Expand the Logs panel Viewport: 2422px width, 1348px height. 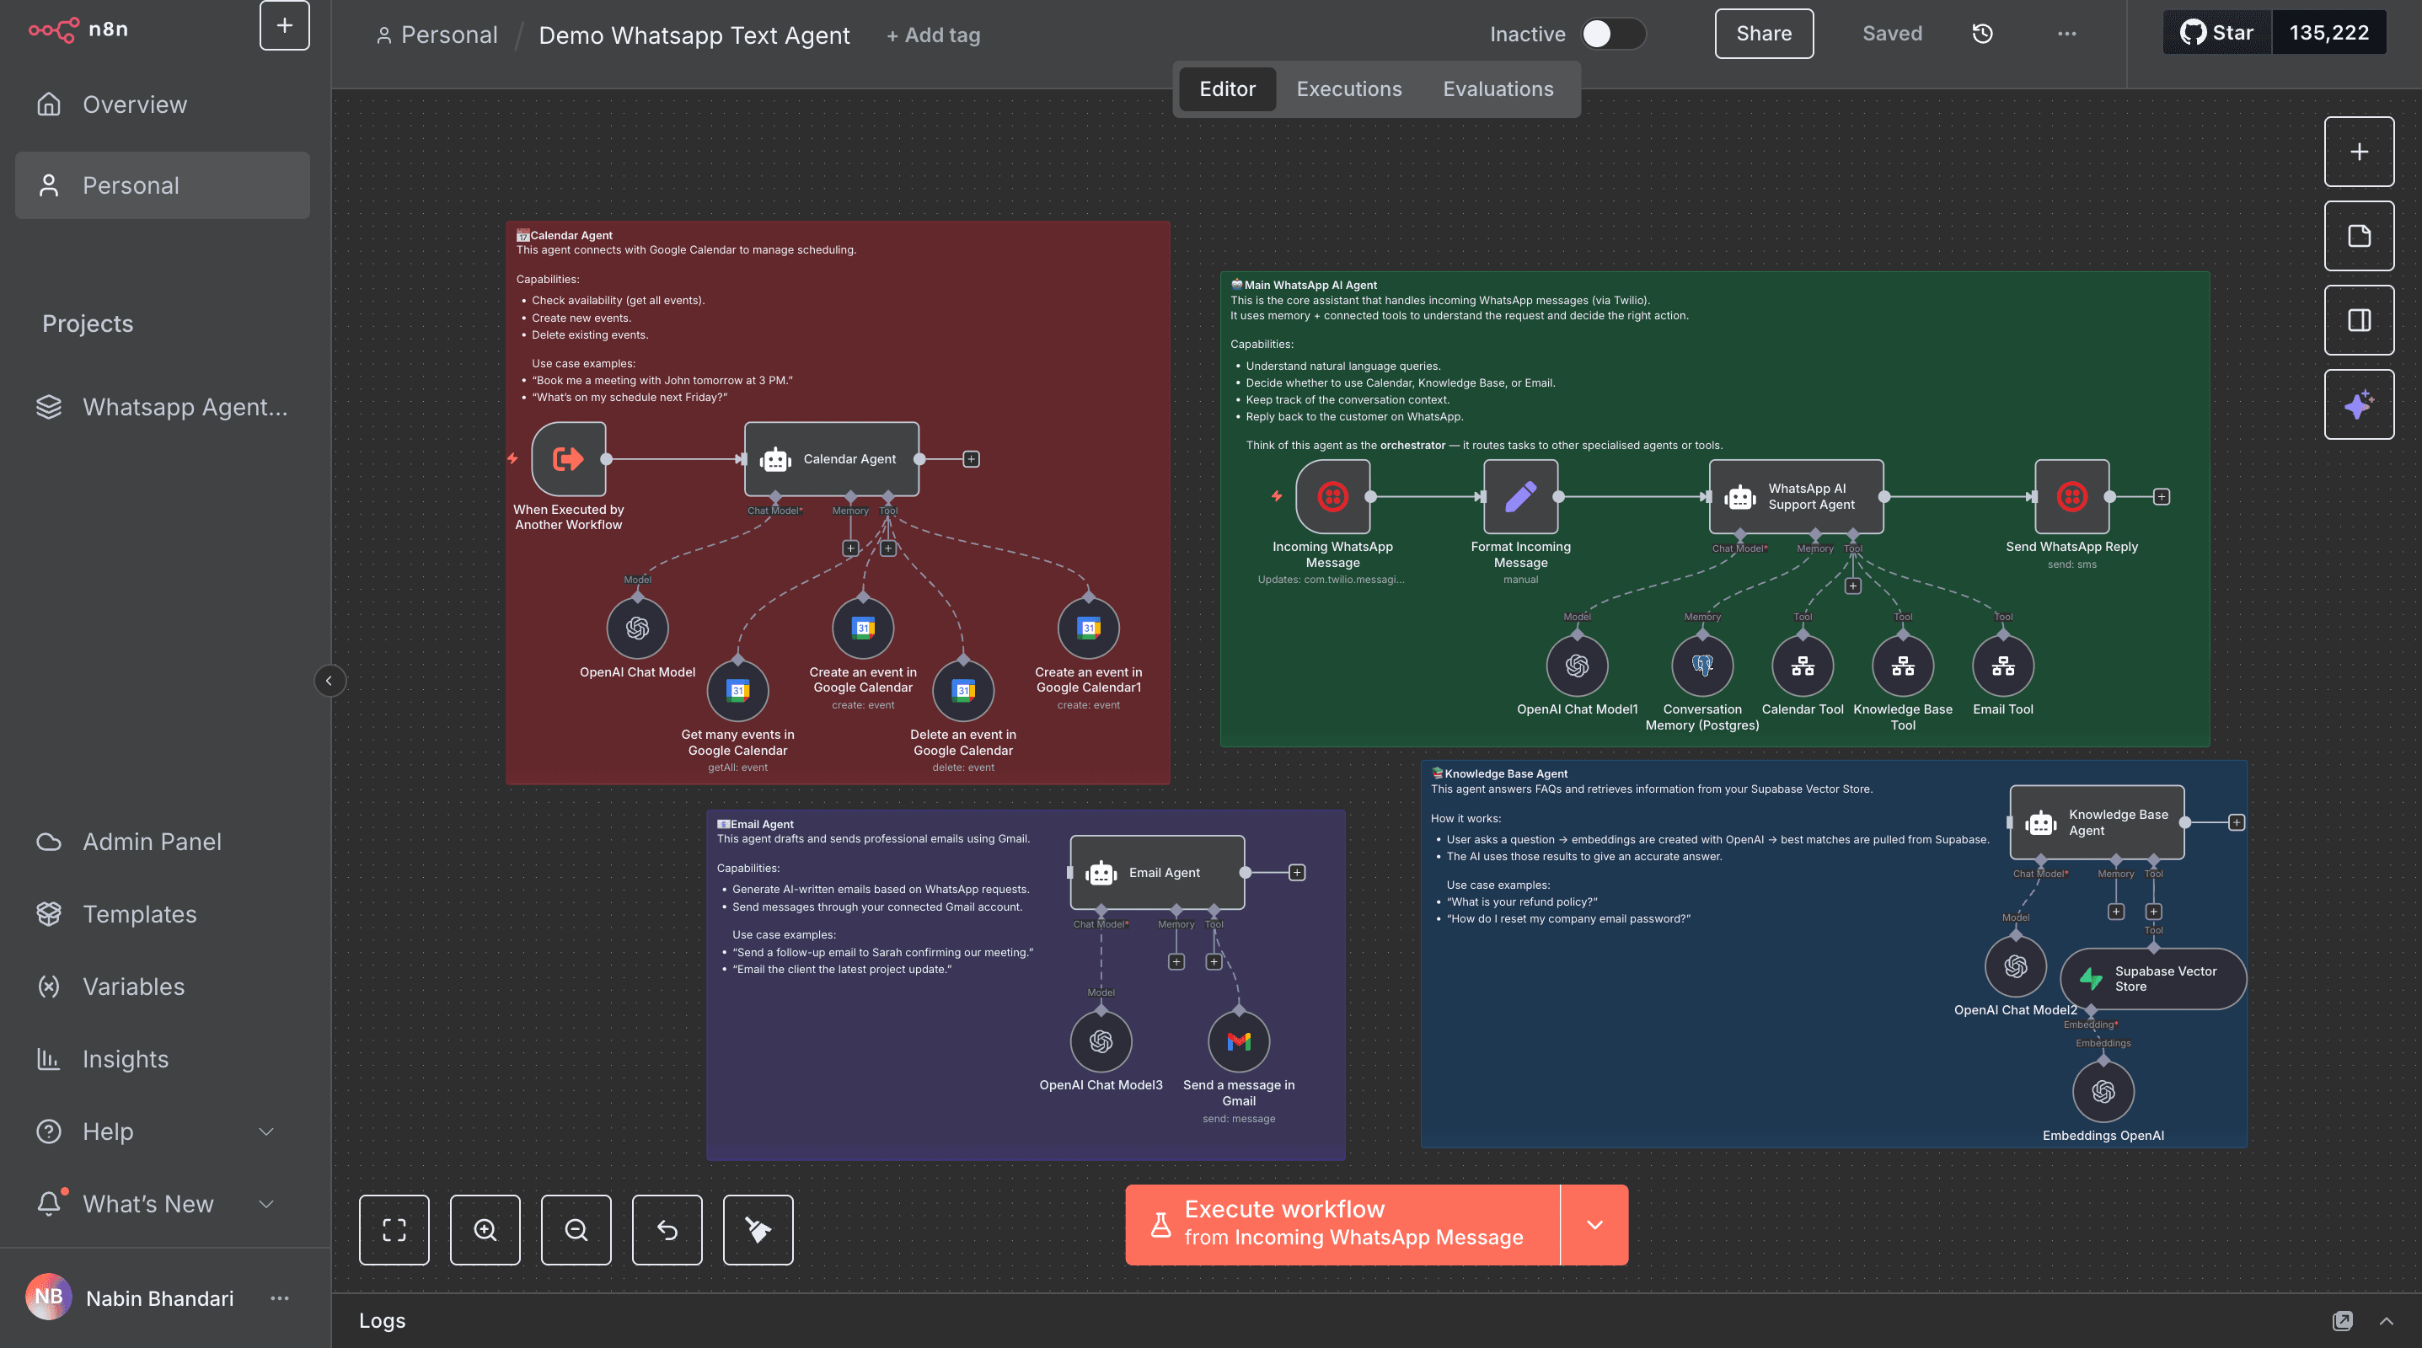click(2385, 1321)
